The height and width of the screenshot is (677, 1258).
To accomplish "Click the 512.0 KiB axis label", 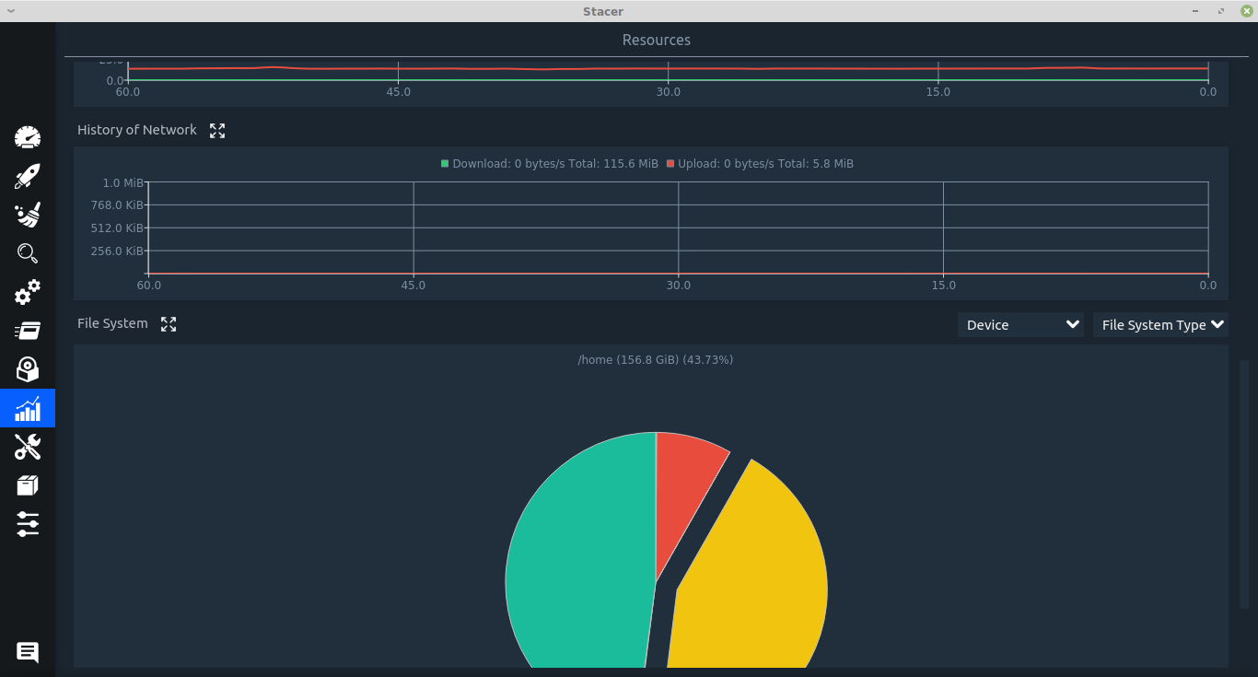I will click(x=117, y=228).
